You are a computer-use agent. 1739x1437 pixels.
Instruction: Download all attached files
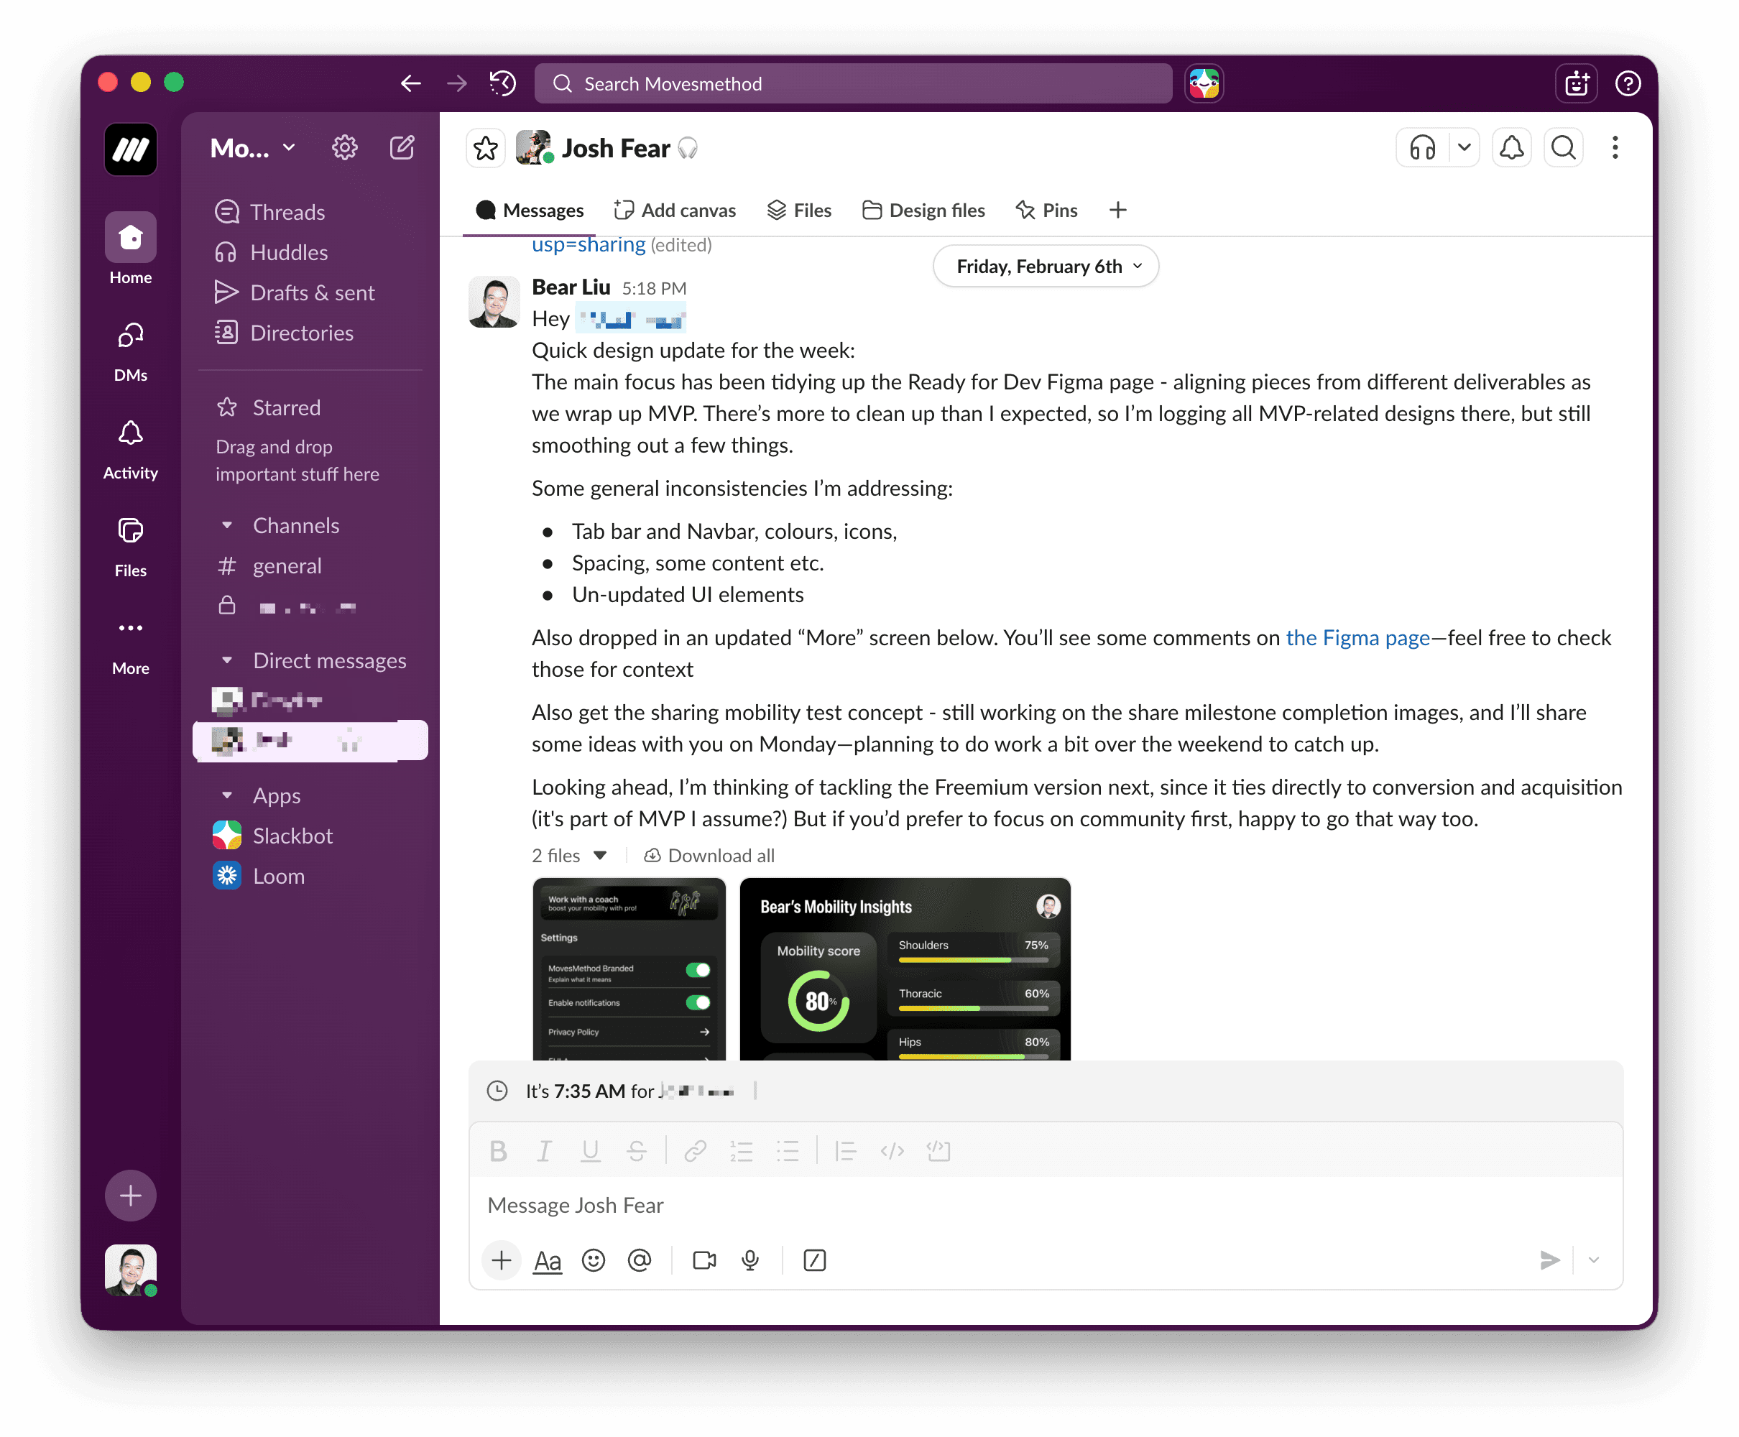click(709, 855)
